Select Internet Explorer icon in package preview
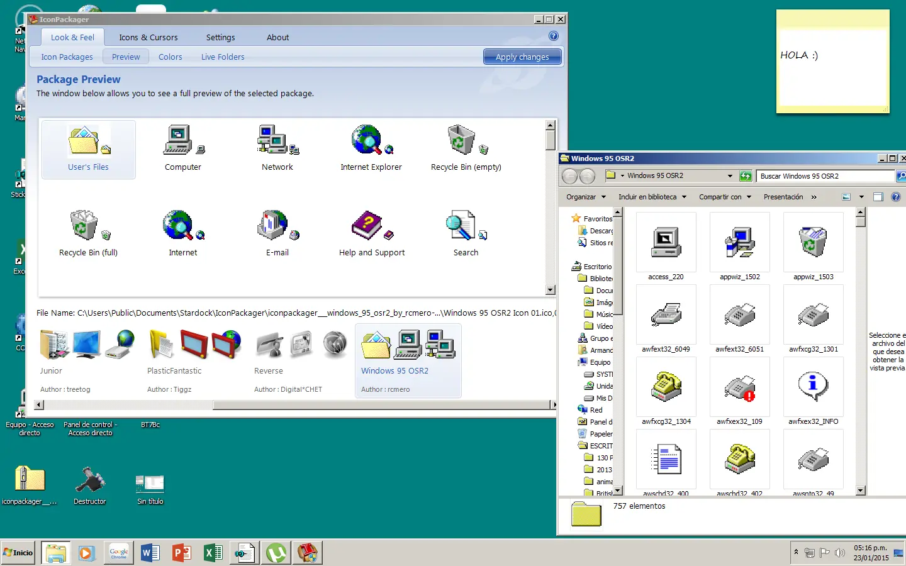906x566 pixels. 371,149
